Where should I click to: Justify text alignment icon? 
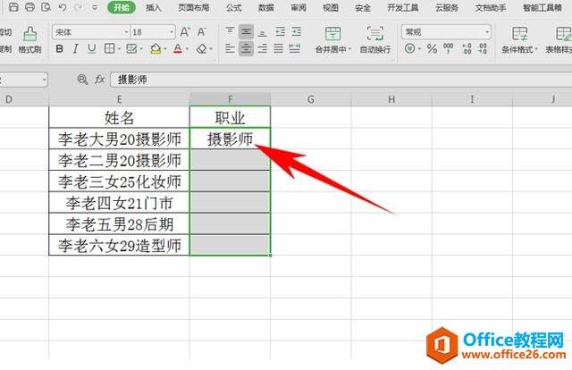(x=278, y=48)
